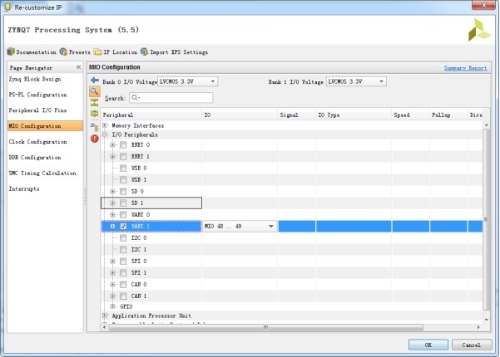This screenshot has height=357, width=500.
Task: Enable the CAN 0 checkbox
Action: point(123,285)
